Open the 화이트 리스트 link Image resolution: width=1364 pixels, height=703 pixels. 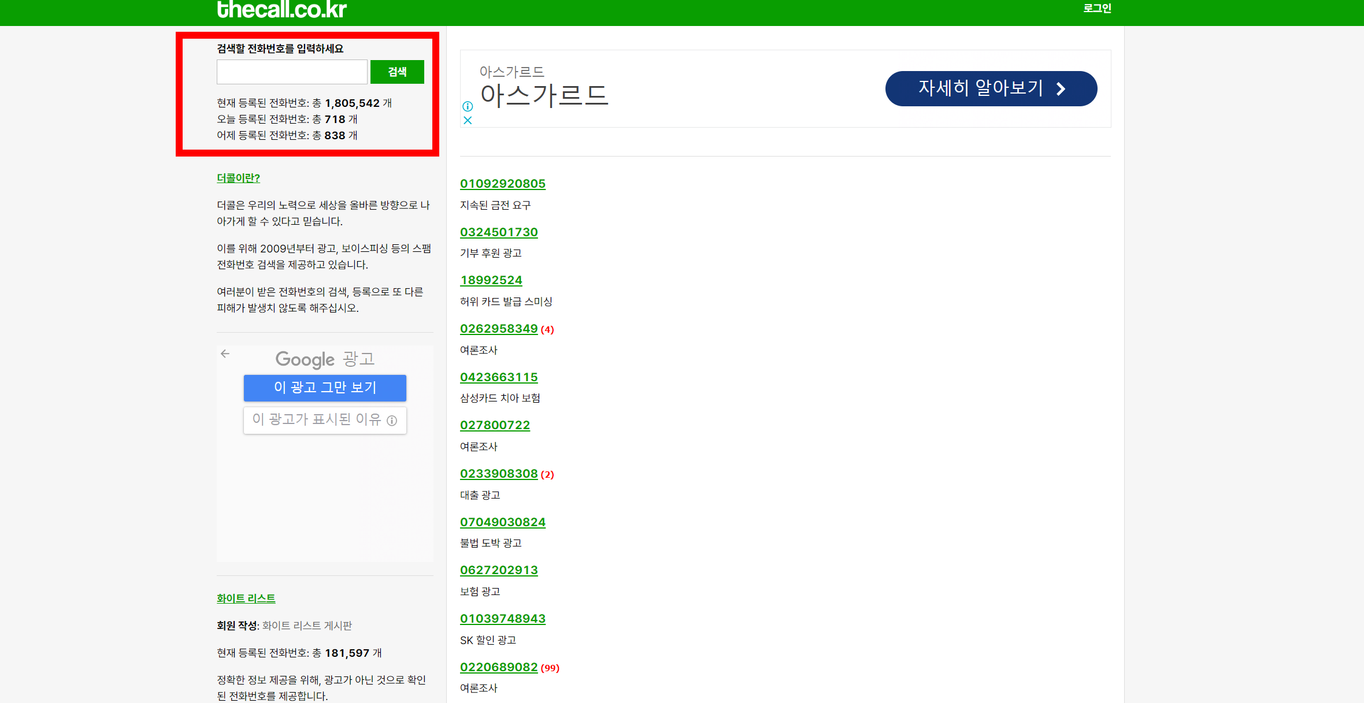pyautogui.click(x=246, y=598)
